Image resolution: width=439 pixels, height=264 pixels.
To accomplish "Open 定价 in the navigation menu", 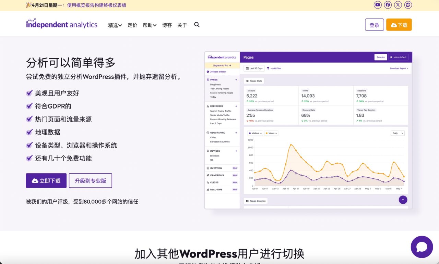I will (x=132, y=25).
